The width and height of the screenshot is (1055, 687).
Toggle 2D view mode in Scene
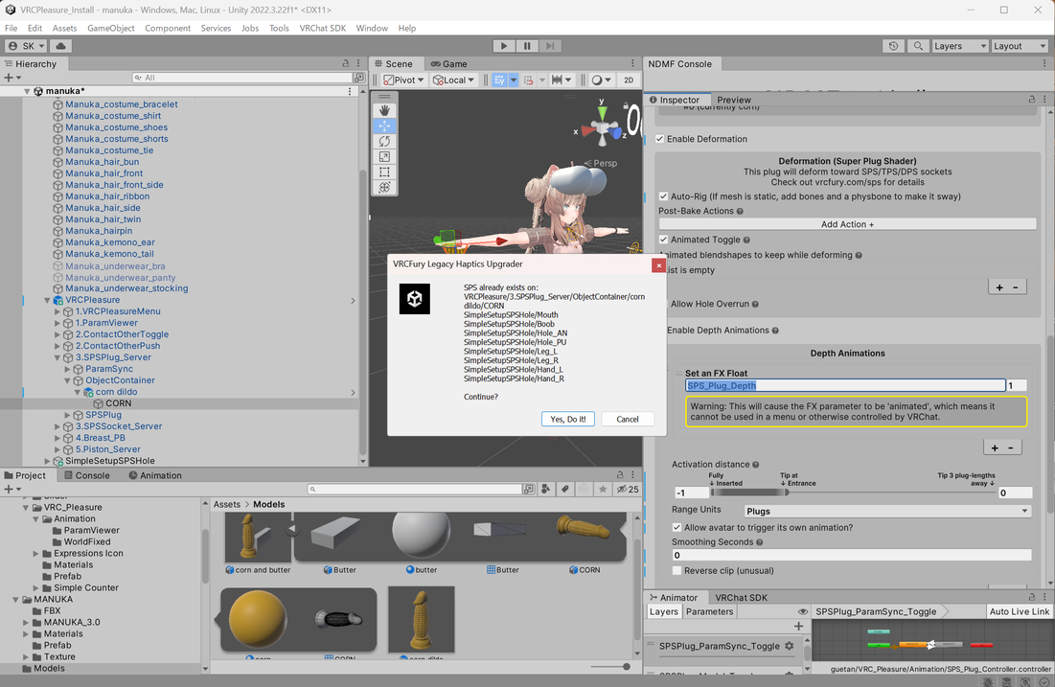[x=629, y=80]
